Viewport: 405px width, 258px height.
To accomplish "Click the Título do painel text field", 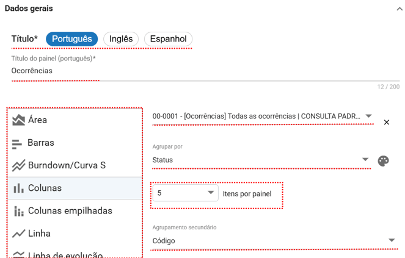I will (183, 71).
